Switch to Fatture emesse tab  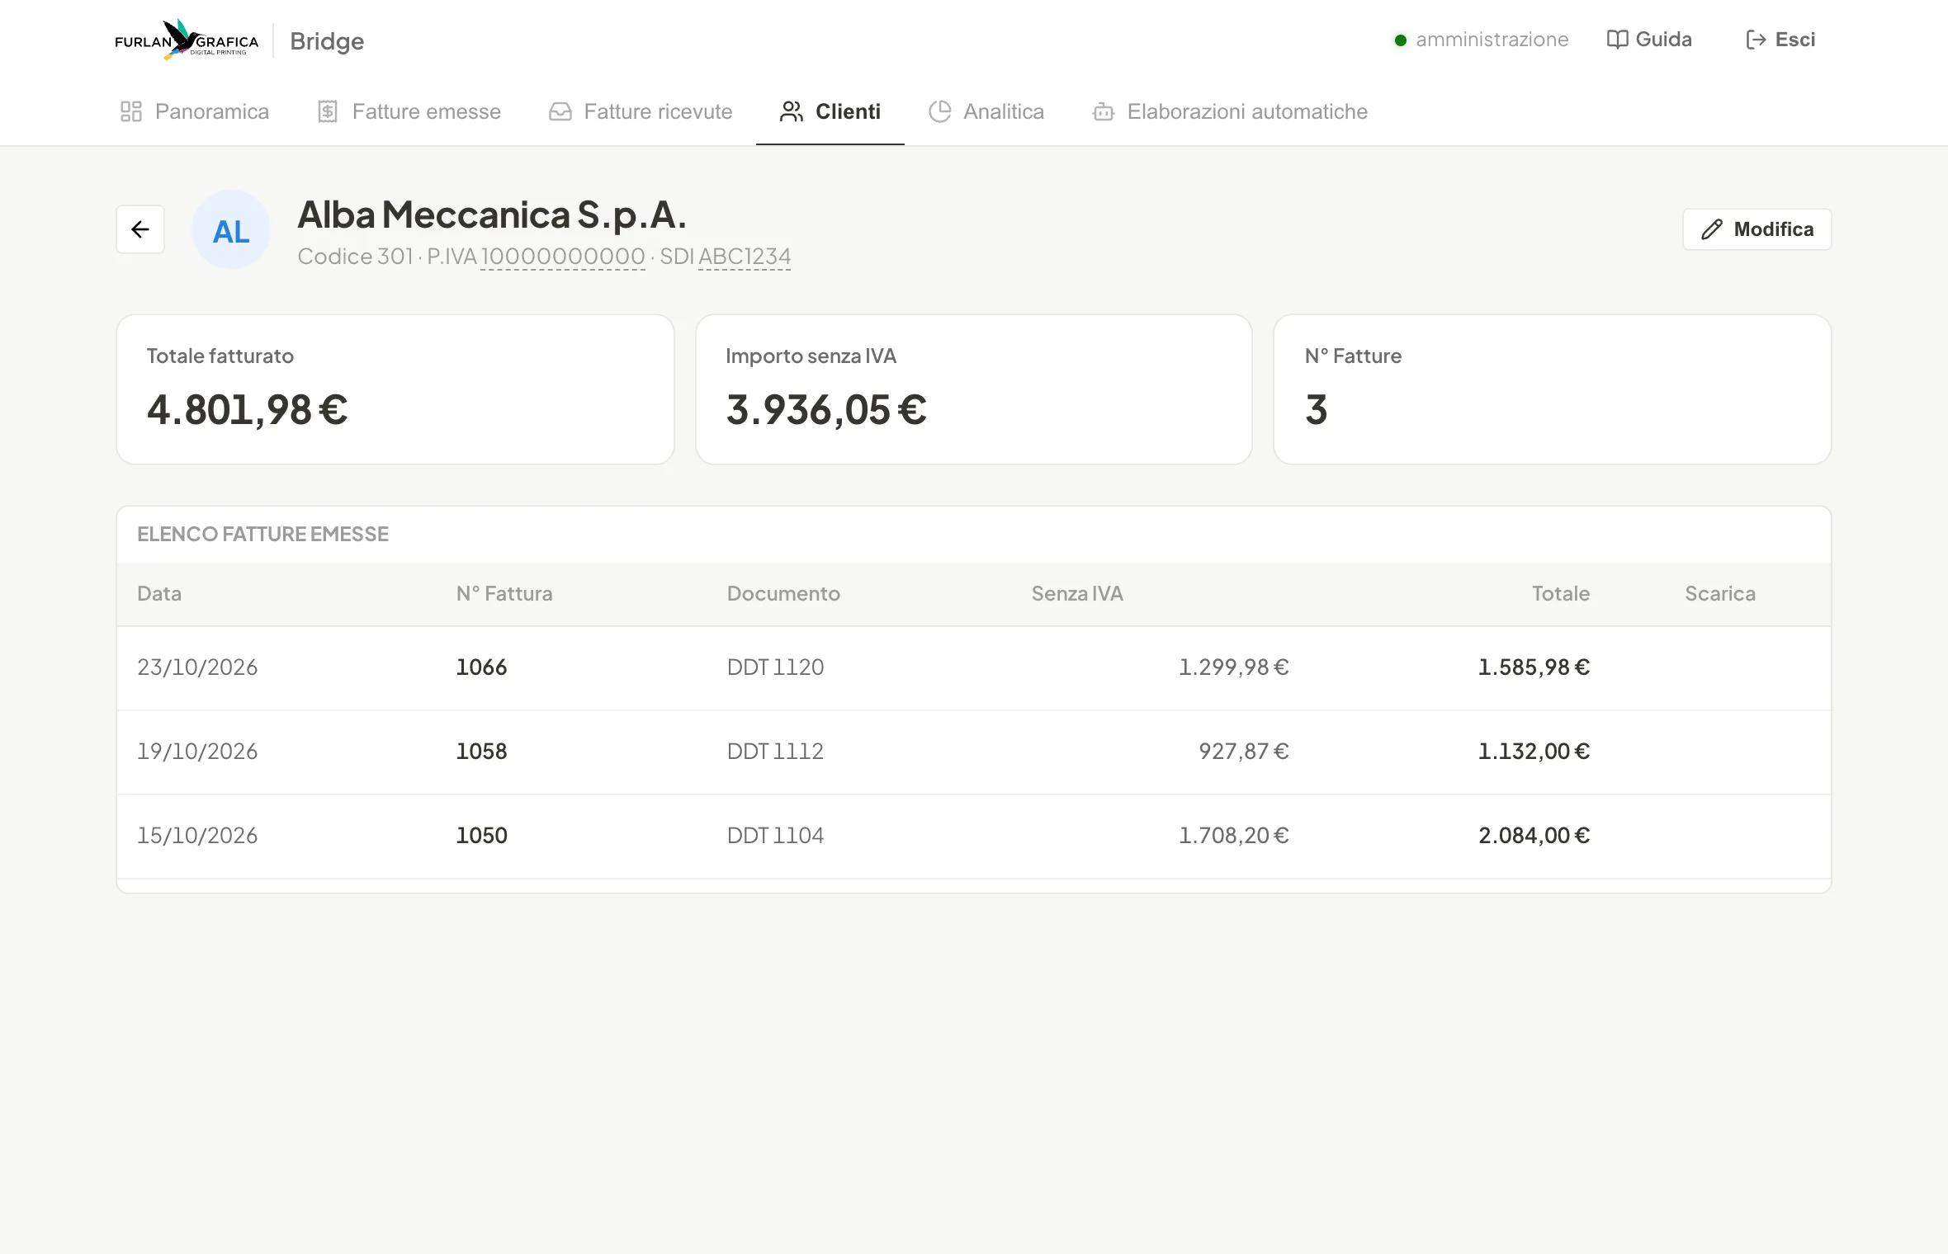click(x=409, y=111)
